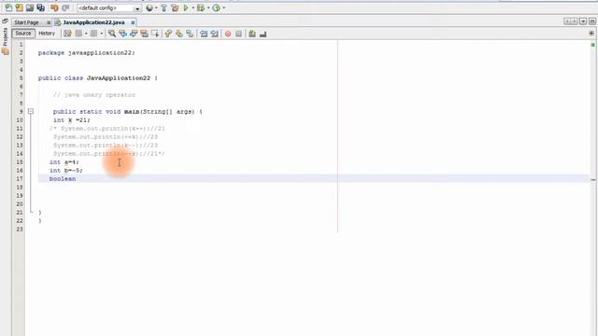Toggle Highlight Search in editor toolbar
Viewport: 598px width, 336px height.
click(x=144, y=34)
